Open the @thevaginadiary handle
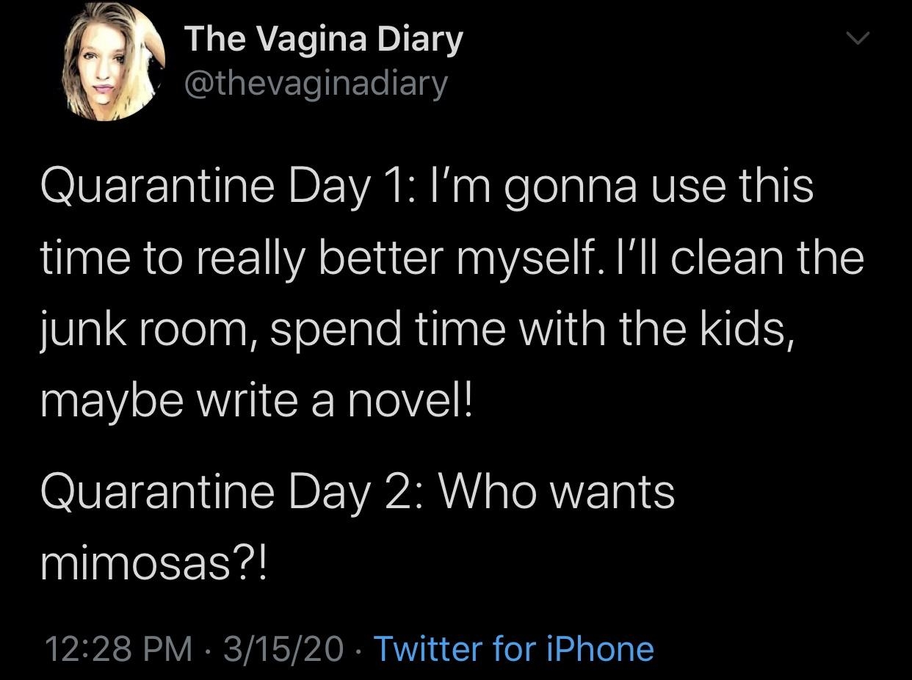 pos(316,83)
